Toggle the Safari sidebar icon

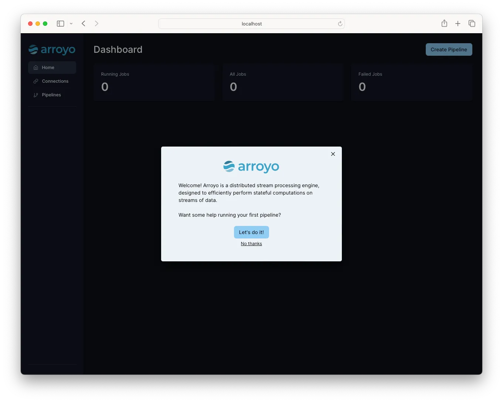click(x=60, y=23)
